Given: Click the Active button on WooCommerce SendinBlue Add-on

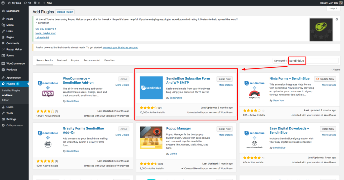Looking at the screenshot, I should (124, 79).
